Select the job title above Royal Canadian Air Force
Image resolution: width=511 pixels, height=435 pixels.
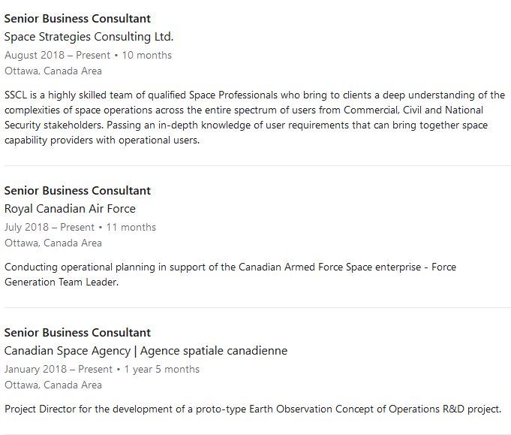coord(77,191)
